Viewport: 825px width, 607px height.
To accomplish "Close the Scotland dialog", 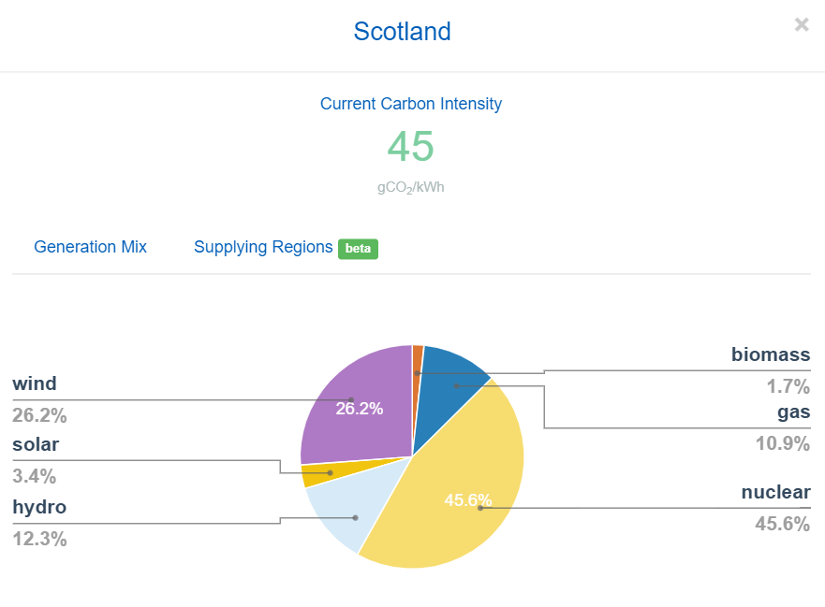I will [x=802, y=24].
